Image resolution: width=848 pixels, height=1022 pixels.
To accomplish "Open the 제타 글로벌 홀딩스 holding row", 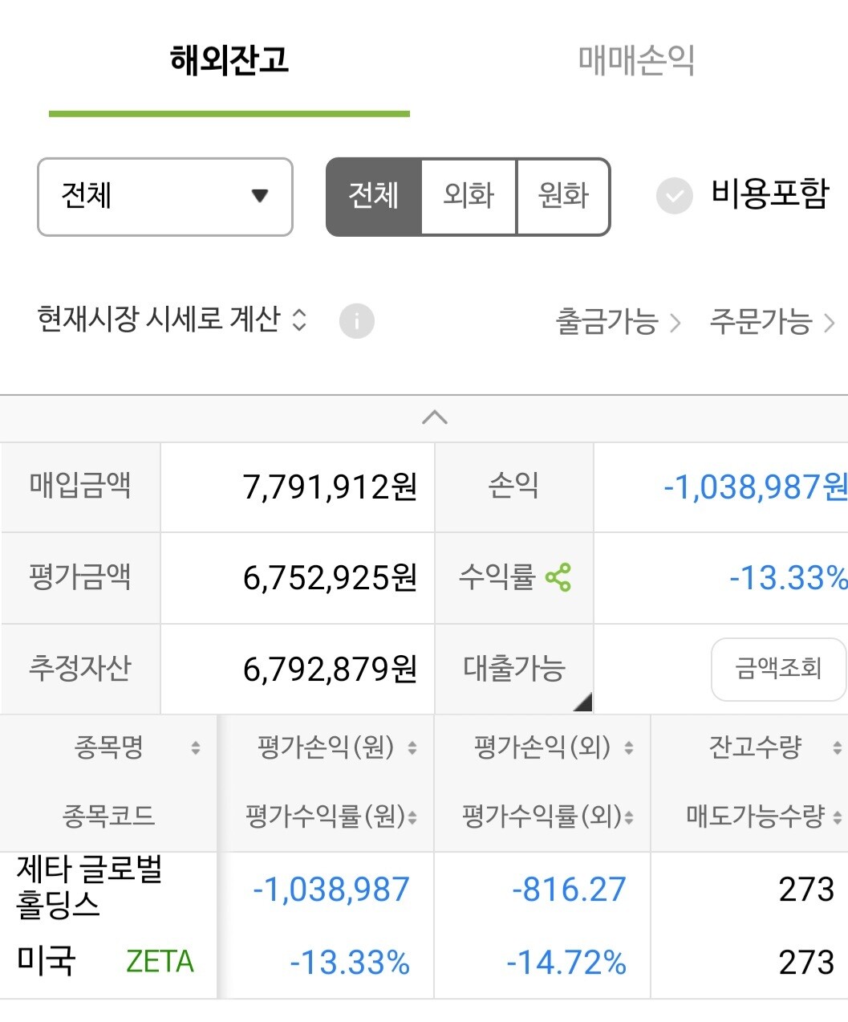I will (90, 887).
